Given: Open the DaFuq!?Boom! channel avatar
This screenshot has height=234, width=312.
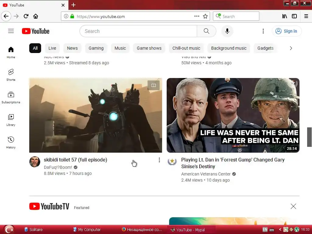Looking at the screenshot, I should point(35,161).
